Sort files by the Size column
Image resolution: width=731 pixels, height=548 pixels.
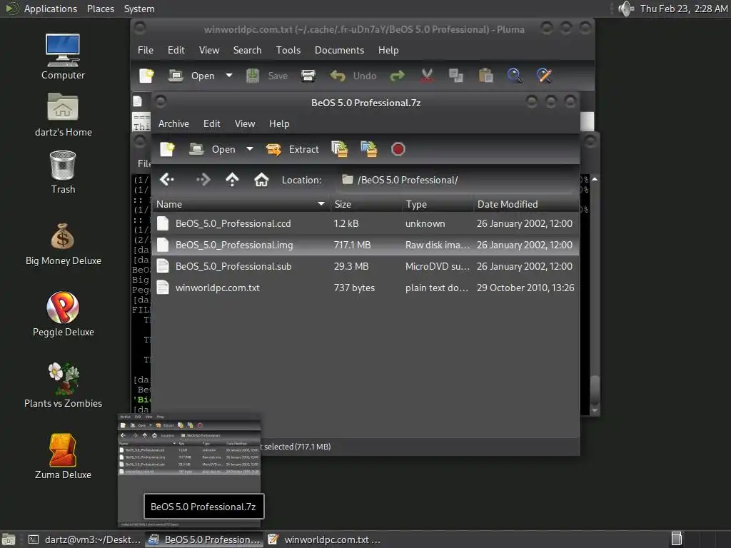click(366, 204)
